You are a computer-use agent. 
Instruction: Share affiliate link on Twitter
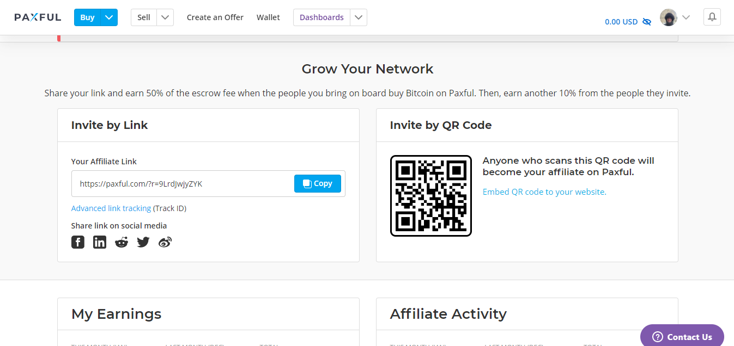(x=143, y=242)
